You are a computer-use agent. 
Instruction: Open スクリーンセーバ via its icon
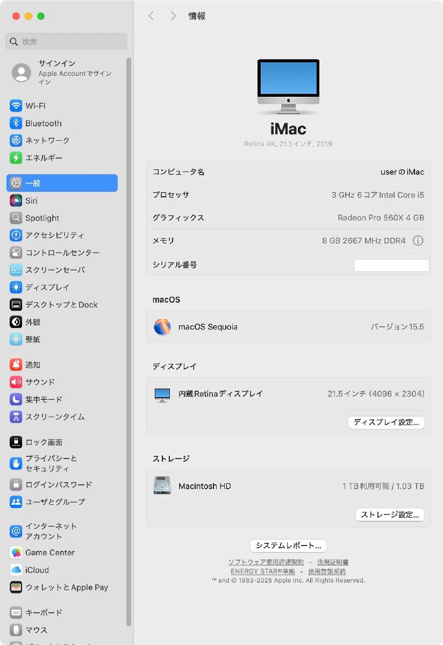pos(16,270)
